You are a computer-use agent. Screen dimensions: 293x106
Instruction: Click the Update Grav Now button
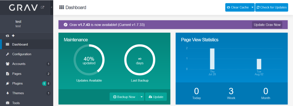pos(267,25)
